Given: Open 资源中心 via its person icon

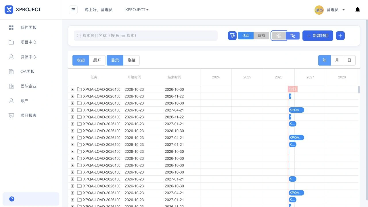Looking at the screenshot, I should [11, 57].
